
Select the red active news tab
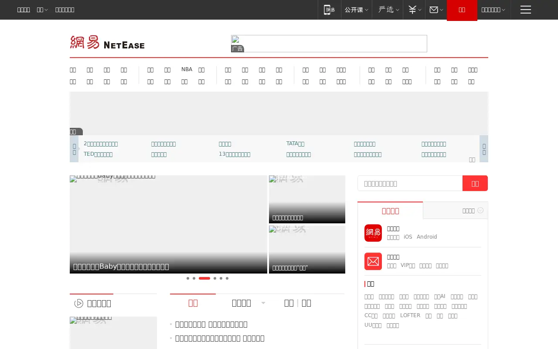point(193,303)
